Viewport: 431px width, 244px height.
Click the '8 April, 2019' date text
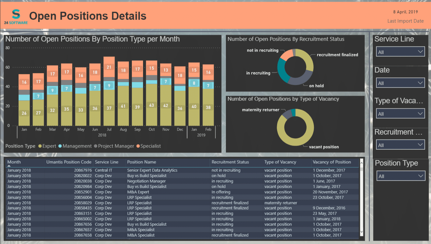[x=405, y=12]
